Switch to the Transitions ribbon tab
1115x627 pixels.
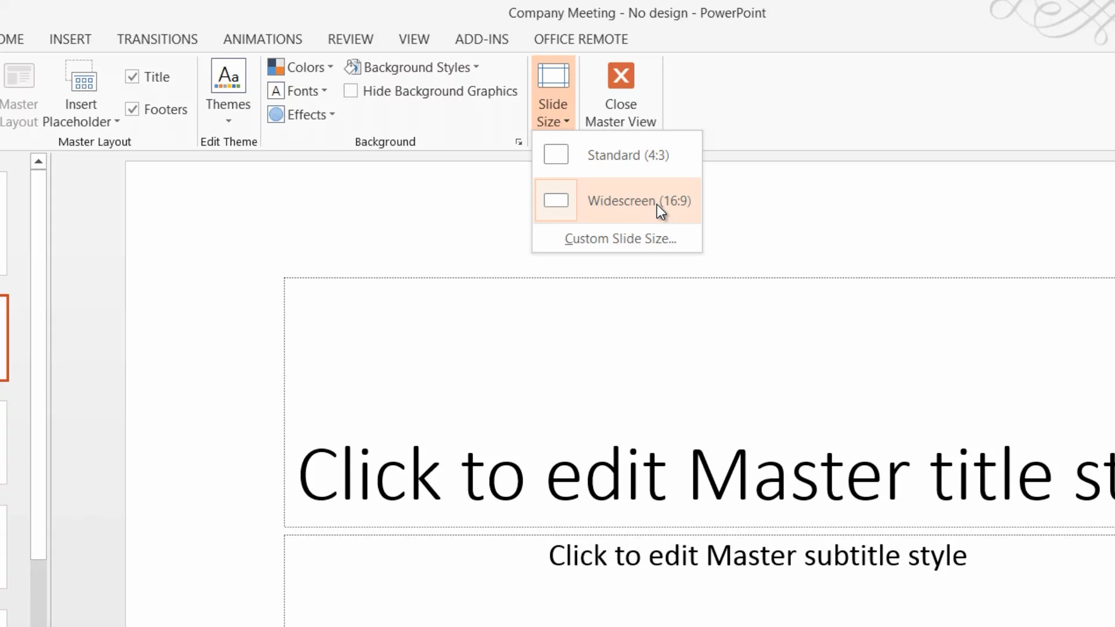(157, 39)
